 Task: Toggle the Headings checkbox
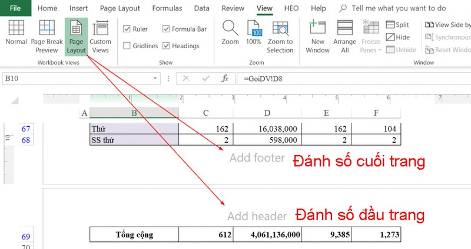tap(166, 46)
